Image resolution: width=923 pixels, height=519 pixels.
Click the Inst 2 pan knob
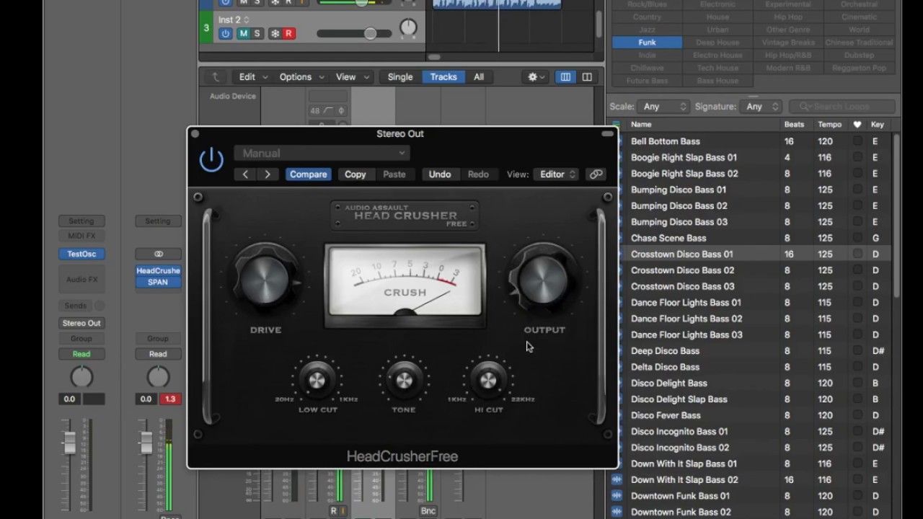(x=408, y=28)
